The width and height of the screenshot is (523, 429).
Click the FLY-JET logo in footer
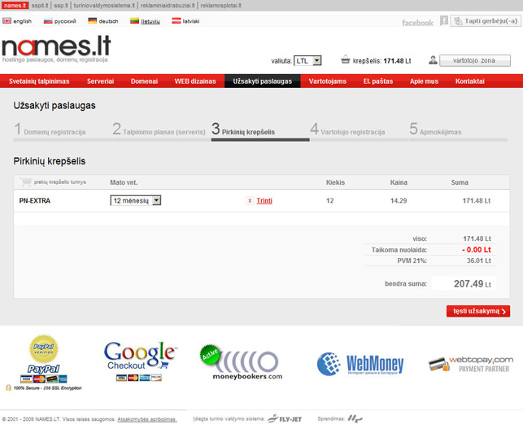click(285, 418)
